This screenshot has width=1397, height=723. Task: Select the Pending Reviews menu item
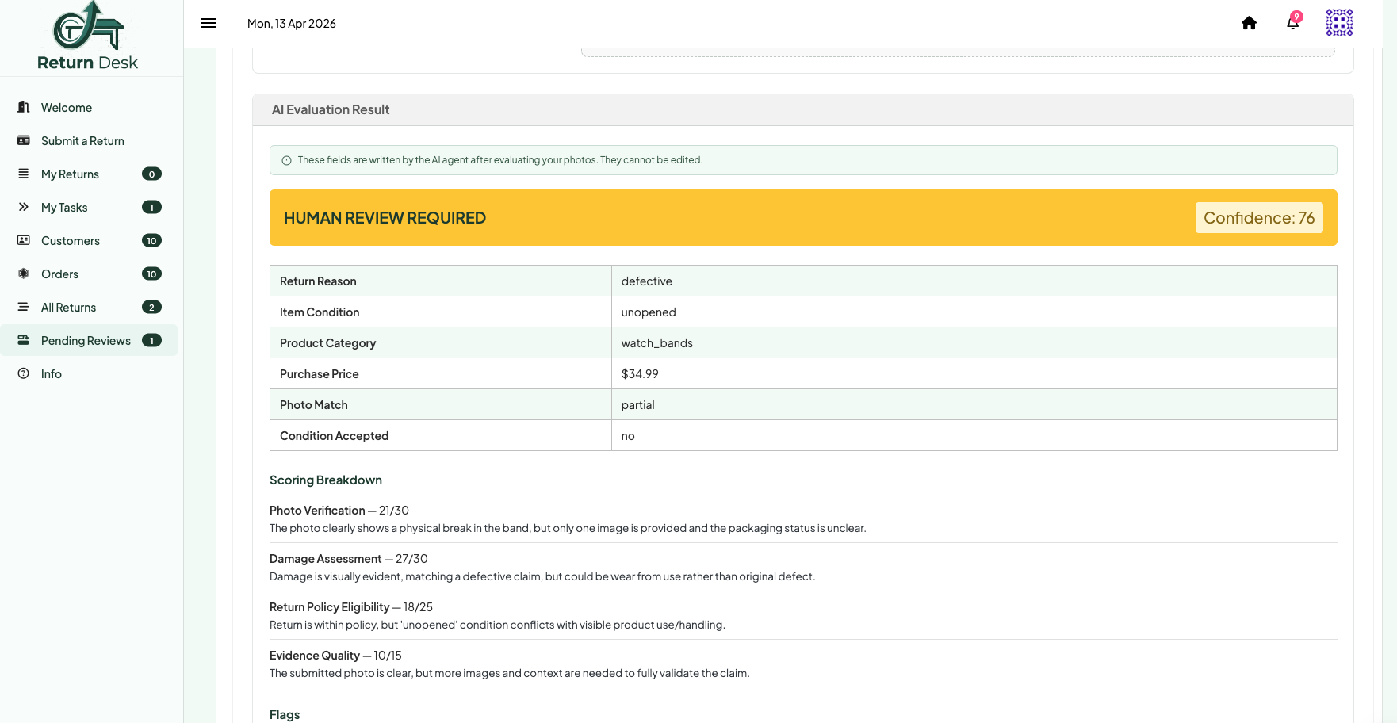point(89,340)
